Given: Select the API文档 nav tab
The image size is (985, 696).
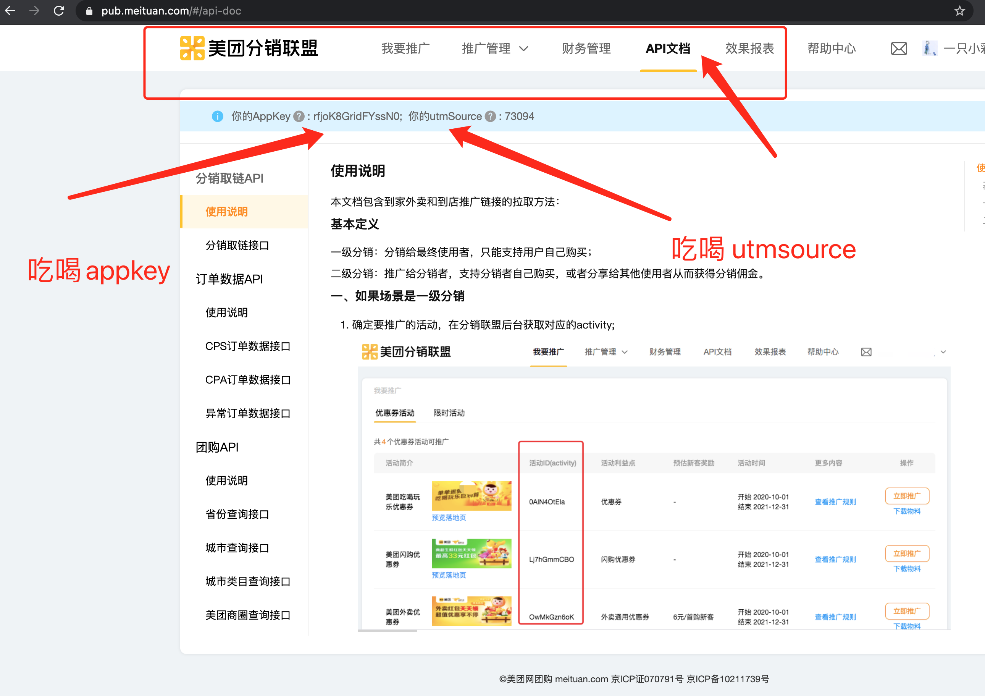Looking at the screenshot, I should click(668, 49).
